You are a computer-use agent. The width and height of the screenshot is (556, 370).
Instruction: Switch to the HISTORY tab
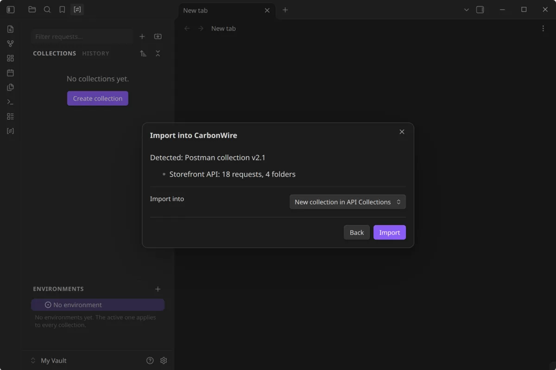click(x=96, y=54)
